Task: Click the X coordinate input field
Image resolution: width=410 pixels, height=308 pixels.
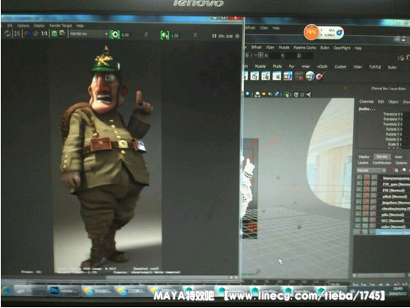Action: pos(274,56)
